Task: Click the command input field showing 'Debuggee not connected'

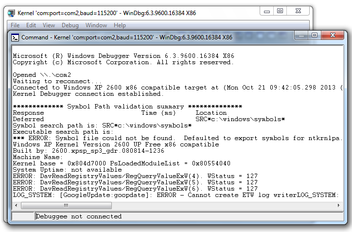Action: [189, 216]
